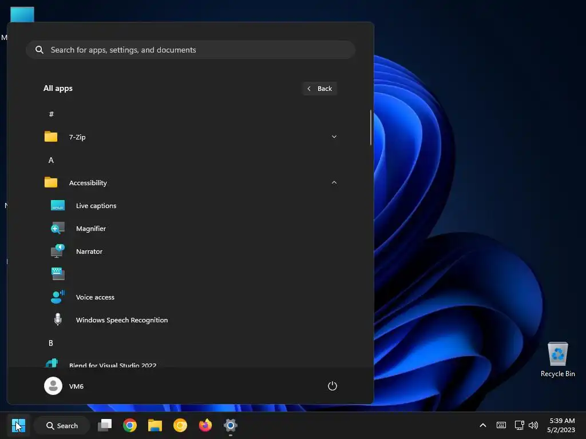This screenshot has width=586, height=439.
Task: Collapse the Accessibility folder chevron
Action: point(334,182)
